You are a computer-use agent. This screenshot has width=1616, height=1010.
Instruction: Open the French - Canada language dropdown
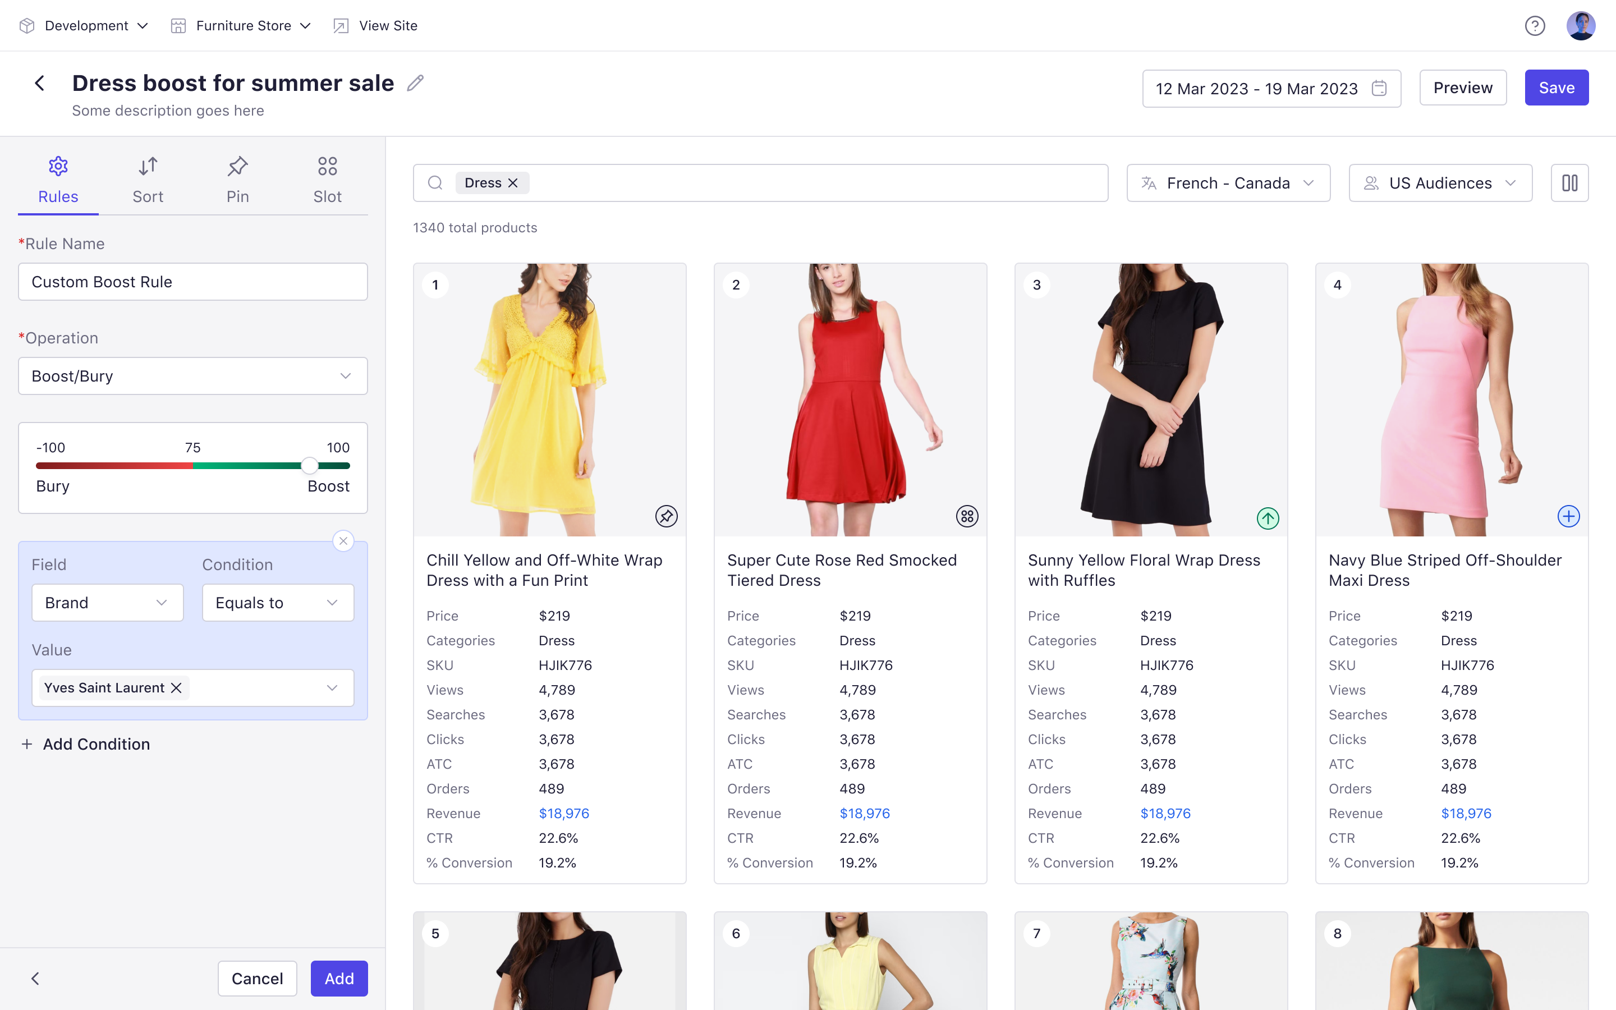(1227, 183)
